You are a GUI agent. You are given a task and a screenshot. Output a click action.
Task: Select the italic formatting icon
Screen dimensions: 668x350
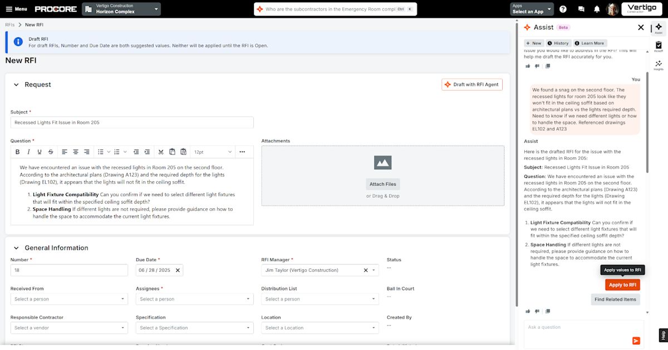[x=28, y=152]
